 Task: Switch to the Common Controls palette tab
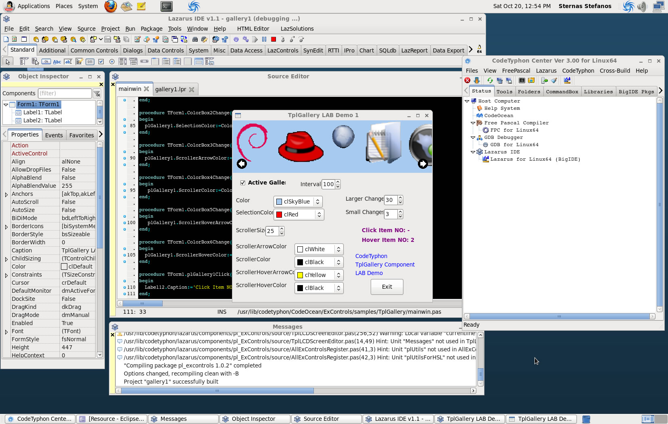94,50
